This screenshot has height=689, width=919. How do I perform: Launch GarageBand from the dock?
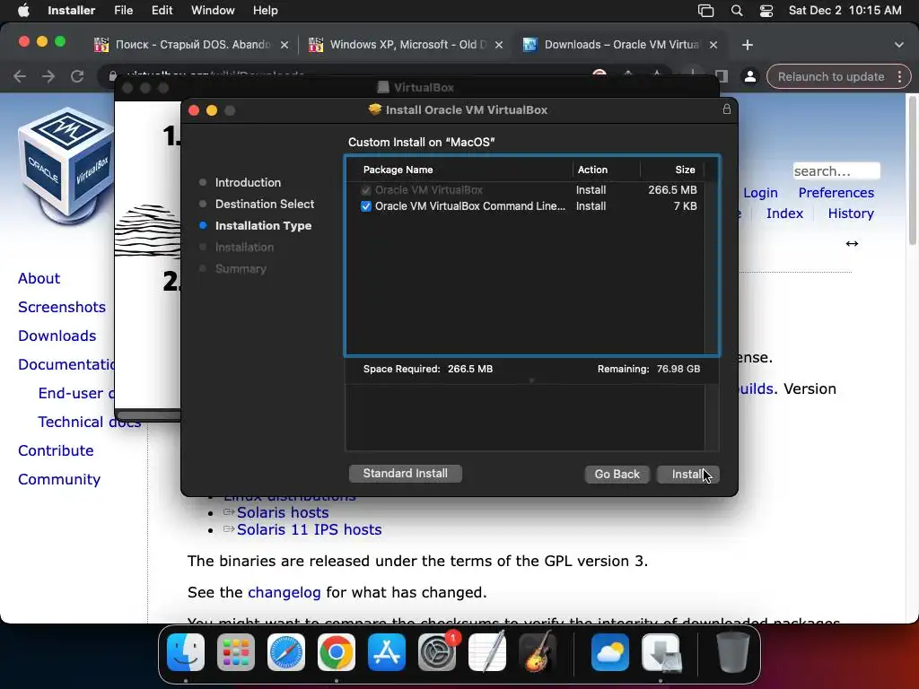[x=538, y=652]
